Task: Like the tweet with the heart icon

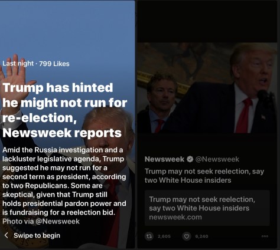Action: coord(186,236)
